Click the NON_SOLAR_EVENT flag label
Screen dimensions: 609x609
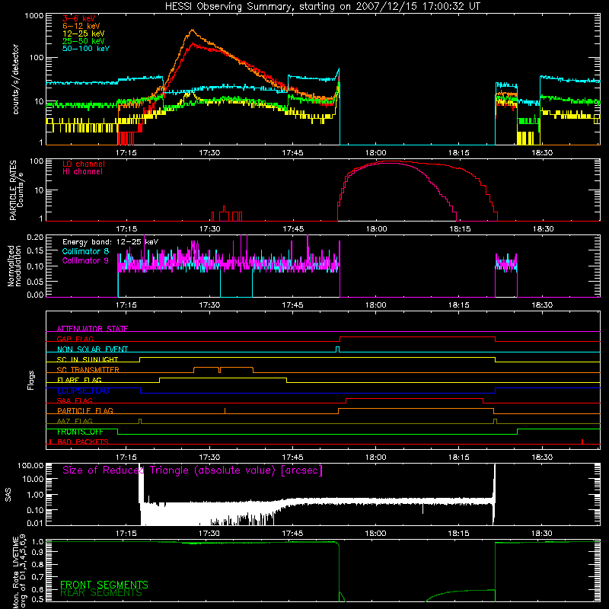click(92, 349)
